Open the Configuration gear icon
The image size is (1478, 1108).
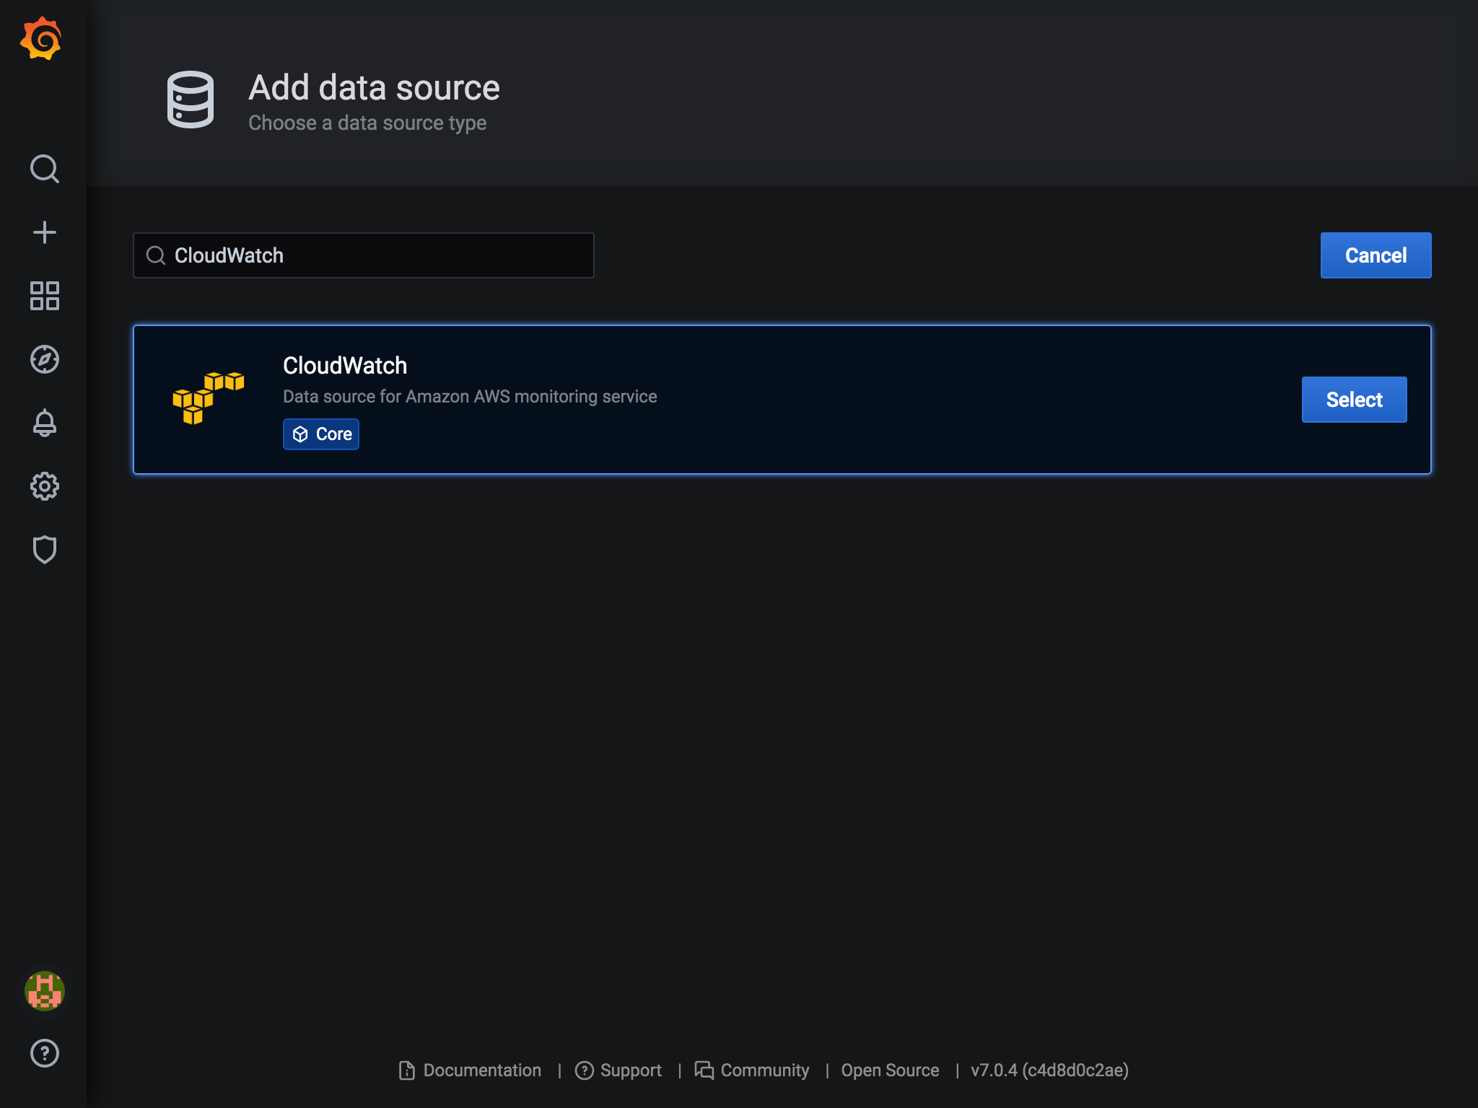coord(44,486)
